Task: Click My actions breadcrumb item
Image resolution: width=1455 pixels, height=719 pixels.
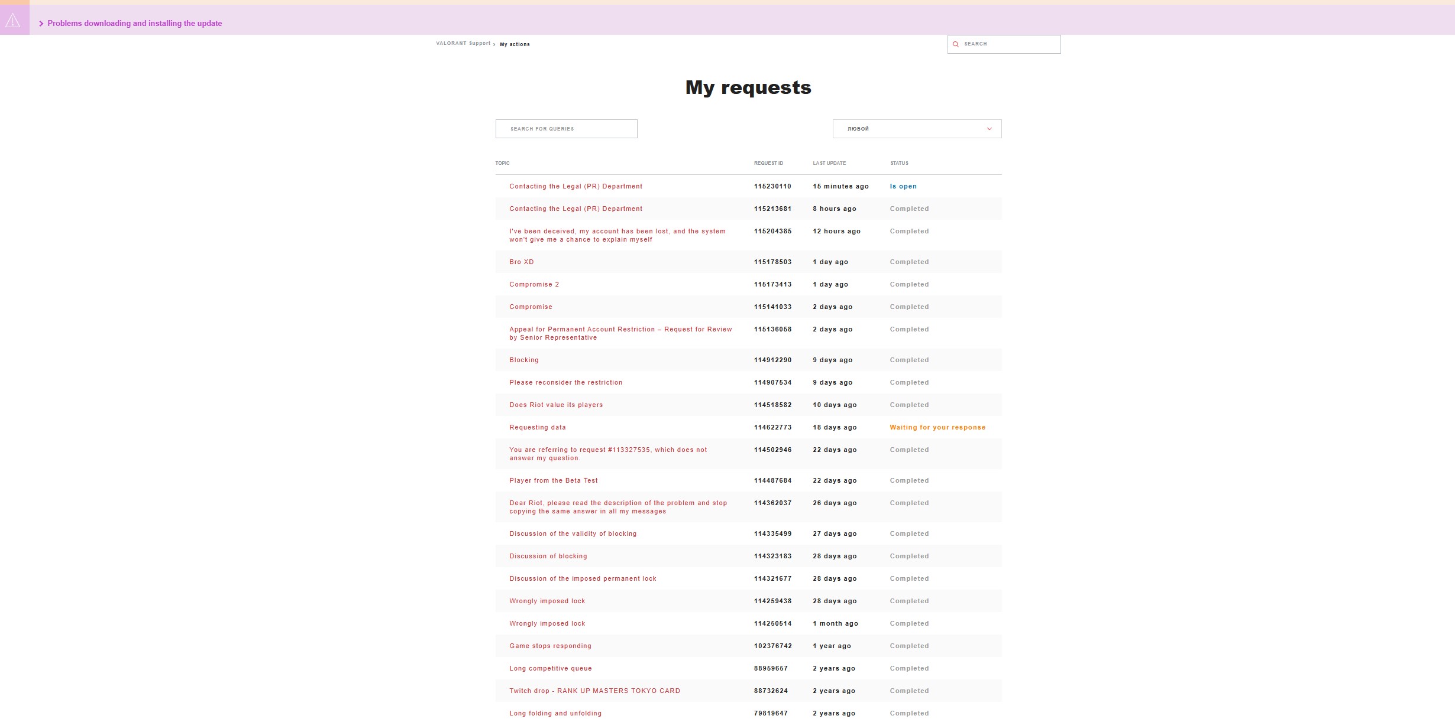Action: point(515,44)
